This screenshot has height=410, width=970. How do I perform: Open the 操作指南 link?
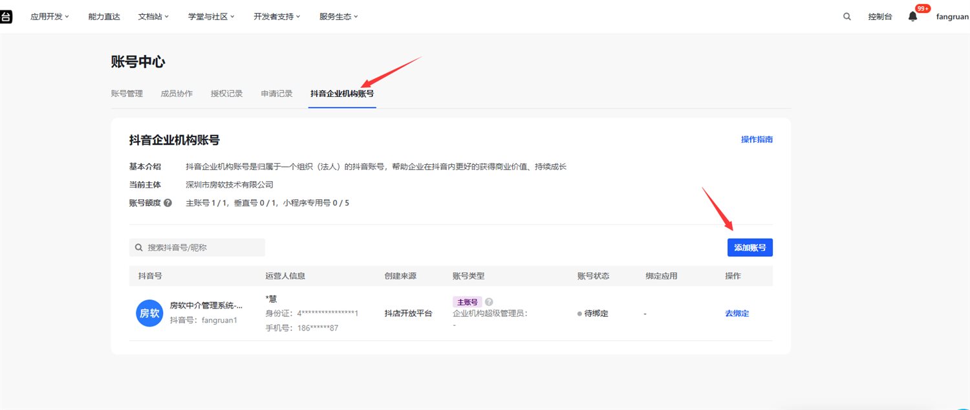(757, 140)
